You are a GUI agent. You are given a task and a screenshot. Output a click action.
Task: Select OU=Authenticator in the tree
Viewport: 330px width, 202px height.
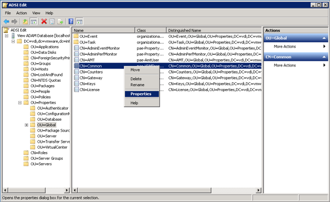(53, 108)
